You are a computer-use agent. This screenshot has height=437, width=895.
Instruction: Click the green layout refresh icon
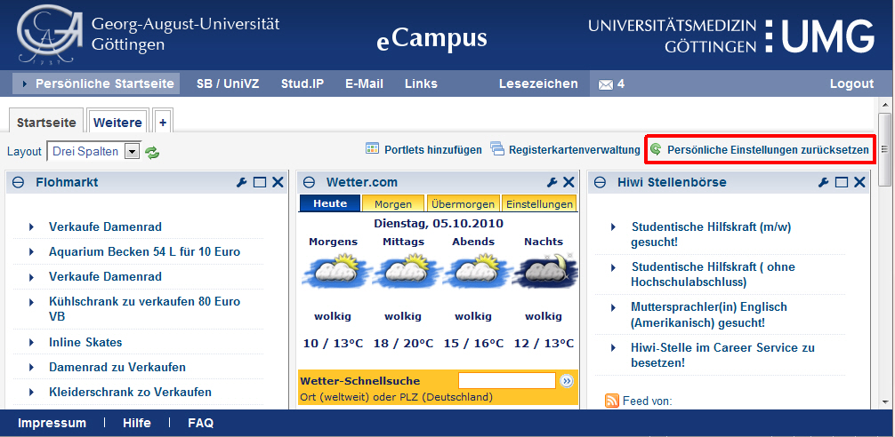pyautogui.click(x=153, y=152)
